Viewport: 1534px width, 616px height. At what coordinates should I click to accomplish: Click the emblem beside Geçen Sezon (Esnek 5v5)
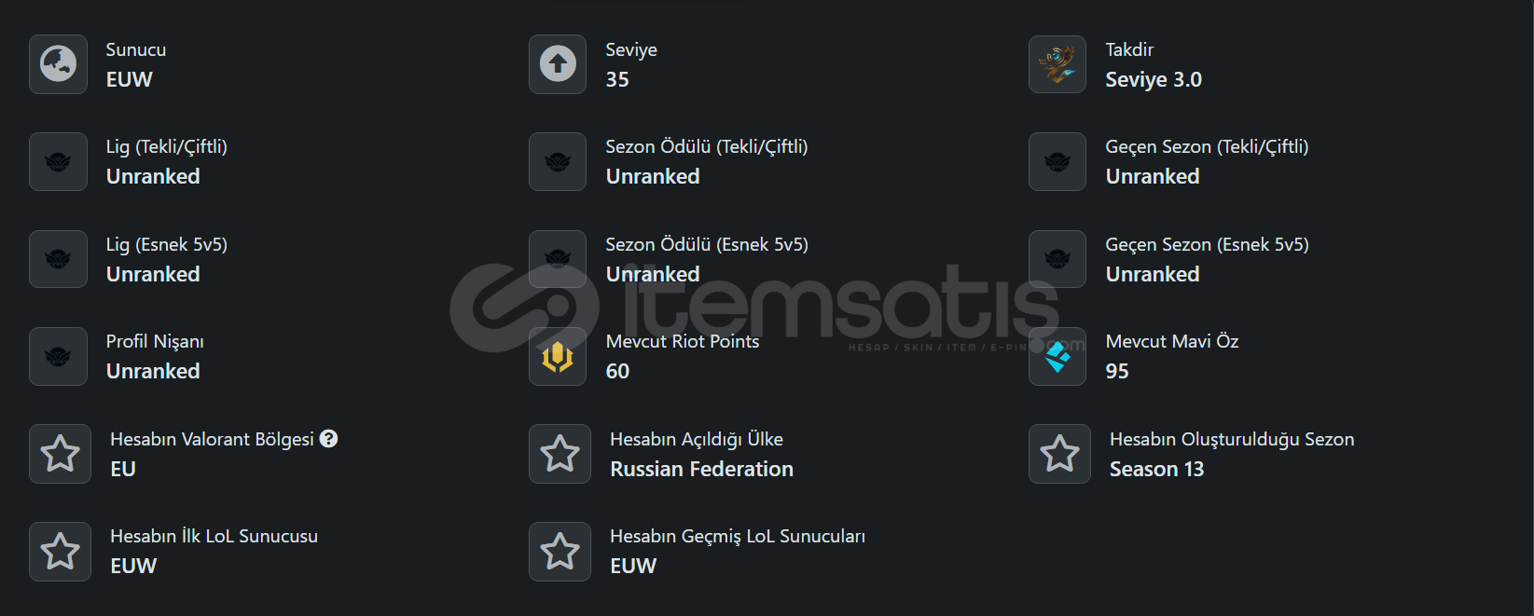[x=1057, y=259]
